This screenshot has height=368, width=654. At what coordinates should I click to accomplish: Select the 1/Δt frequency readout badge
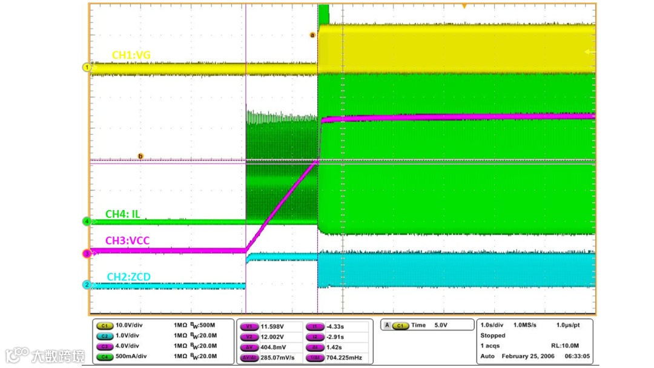(315, 358)
